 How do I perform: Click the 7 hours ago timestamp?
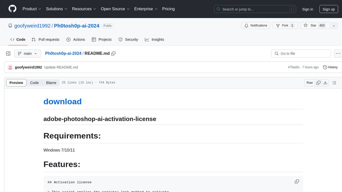tap(310, 67)
